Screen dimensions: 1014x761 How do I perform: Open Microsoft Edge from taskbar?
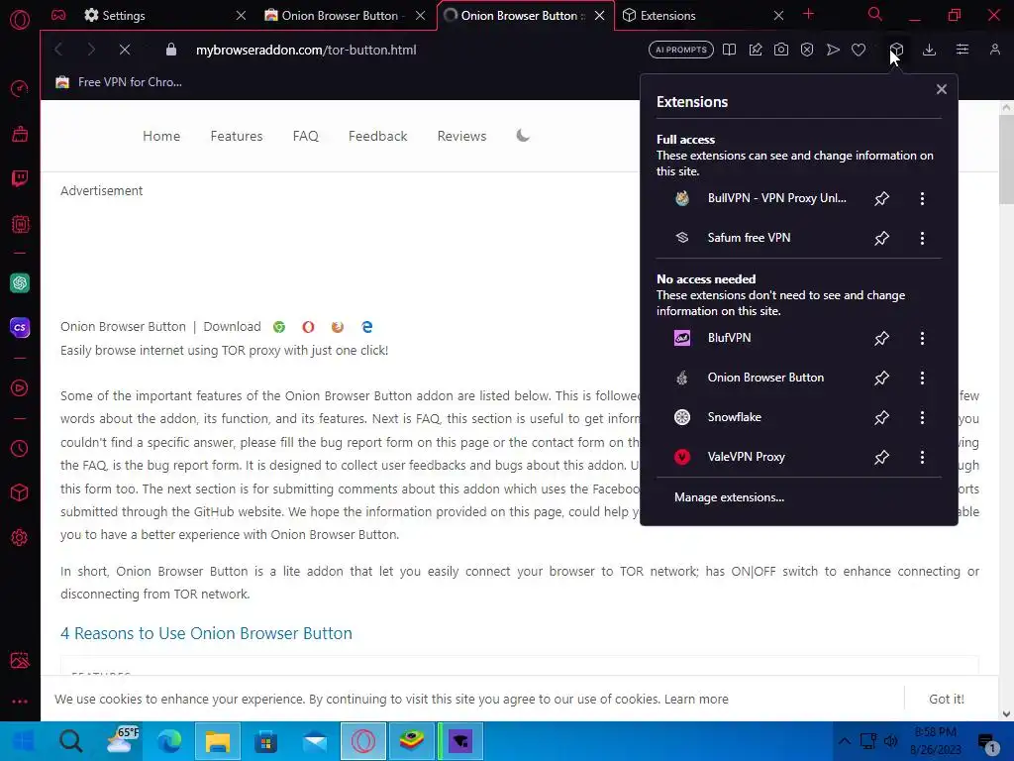click(x=169, y=741)
